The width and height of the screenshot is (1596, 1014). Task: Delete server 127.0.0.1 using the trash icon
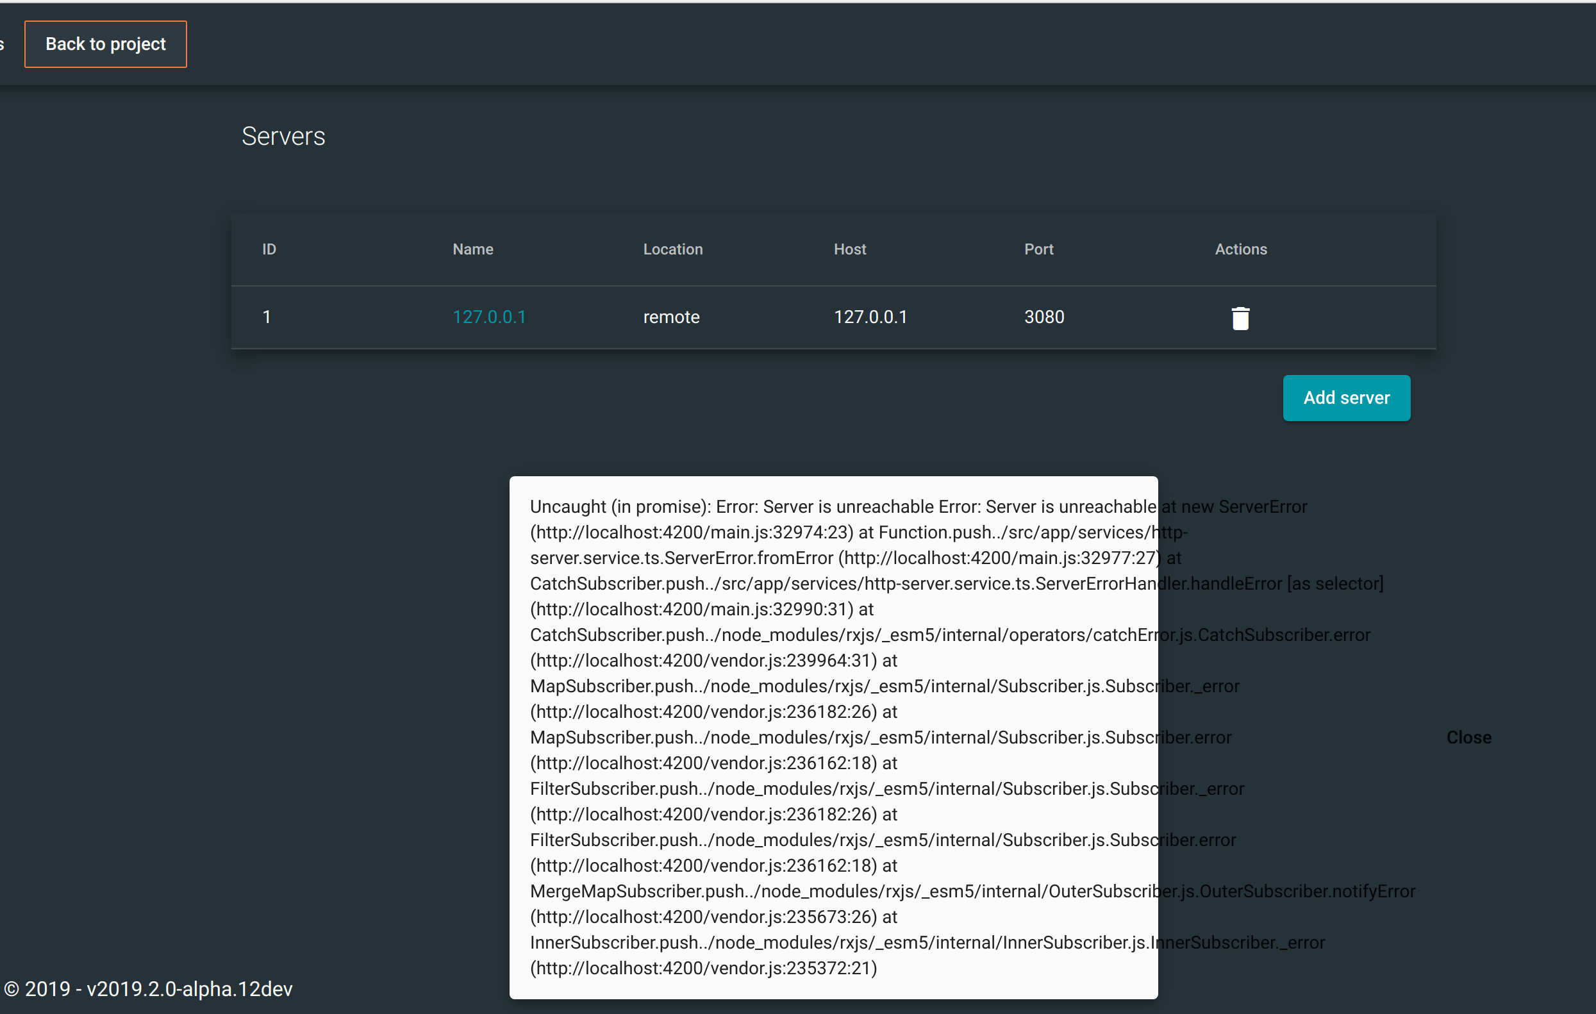pyautogui.click(x=1240, y=318)
